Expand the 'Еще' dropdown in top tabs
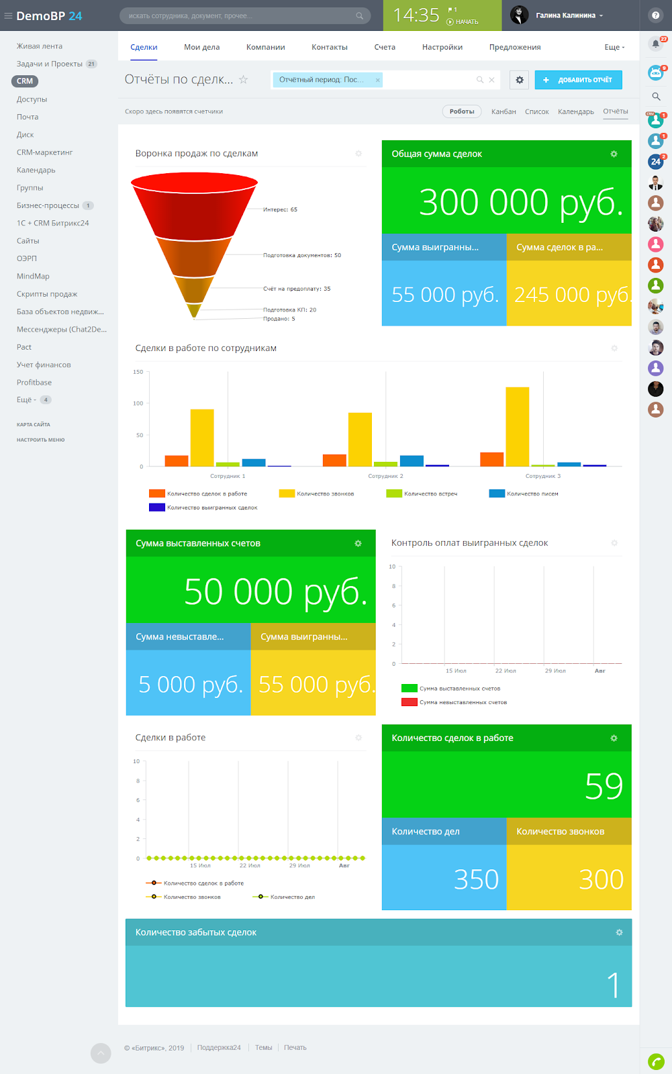 coord(614,47)
